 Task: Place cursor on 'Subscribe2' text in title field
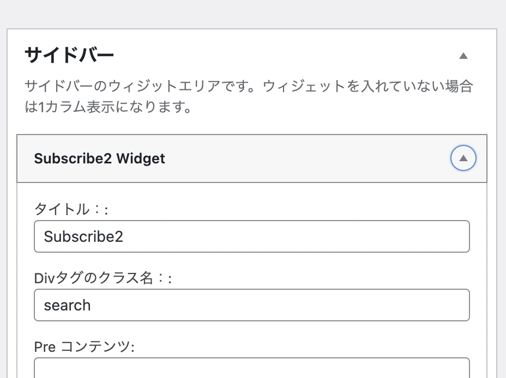coord(83,236)
